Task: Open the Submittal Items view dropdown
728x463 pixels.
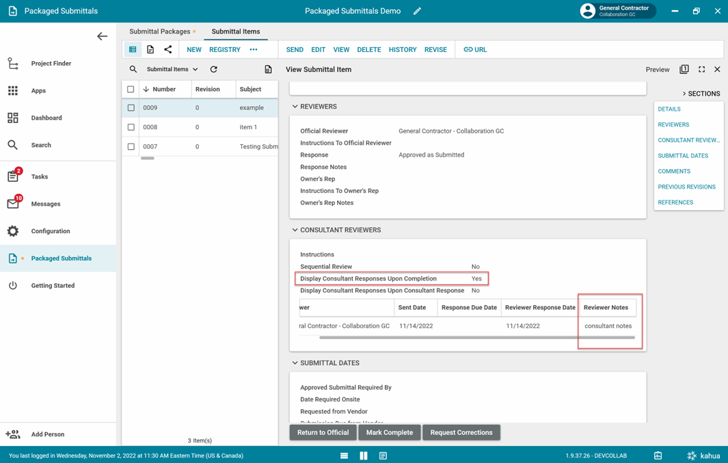Action: (x=172, y=70)
